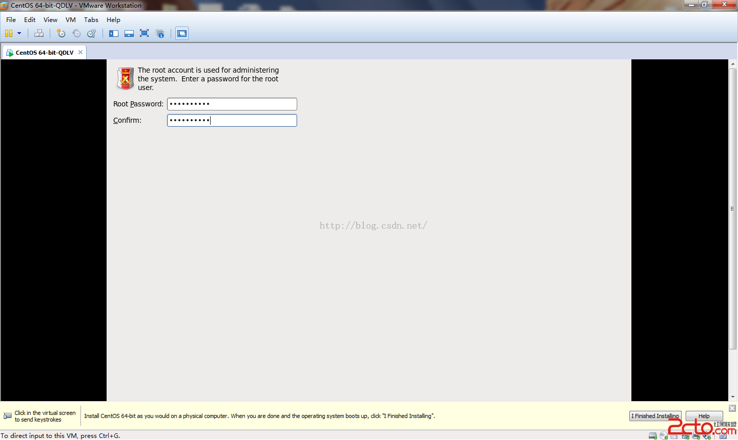Show or hide the library sidebar
The image size is (738, 440).
[114, 33]
